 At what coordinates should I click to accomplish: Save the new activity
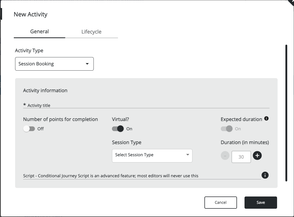[261, 202]
